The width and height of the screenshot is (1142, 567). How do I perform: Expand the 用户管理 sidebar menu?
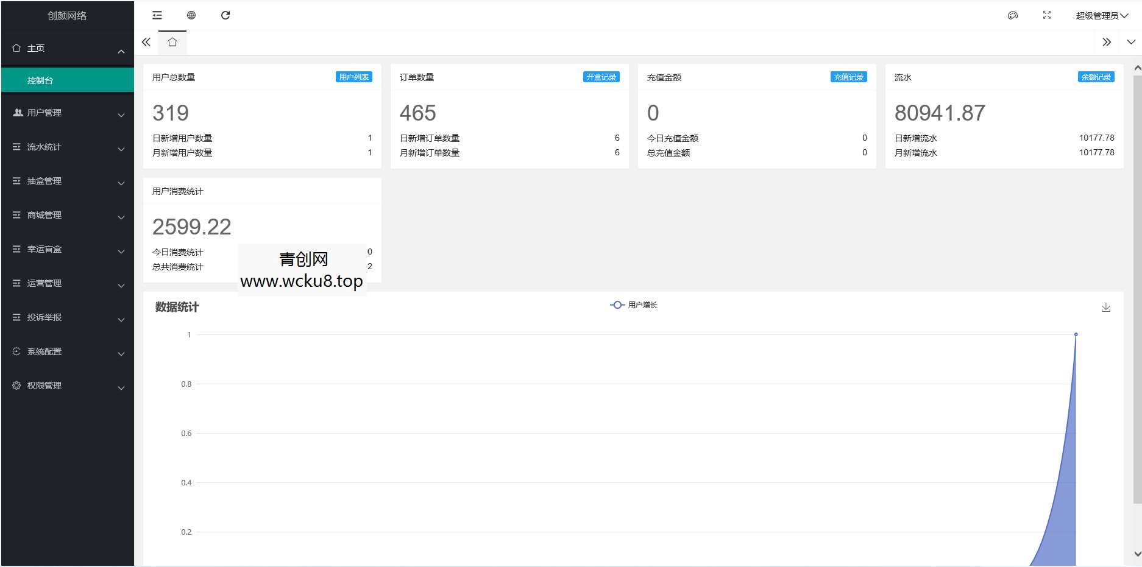(x=67, y=113)
